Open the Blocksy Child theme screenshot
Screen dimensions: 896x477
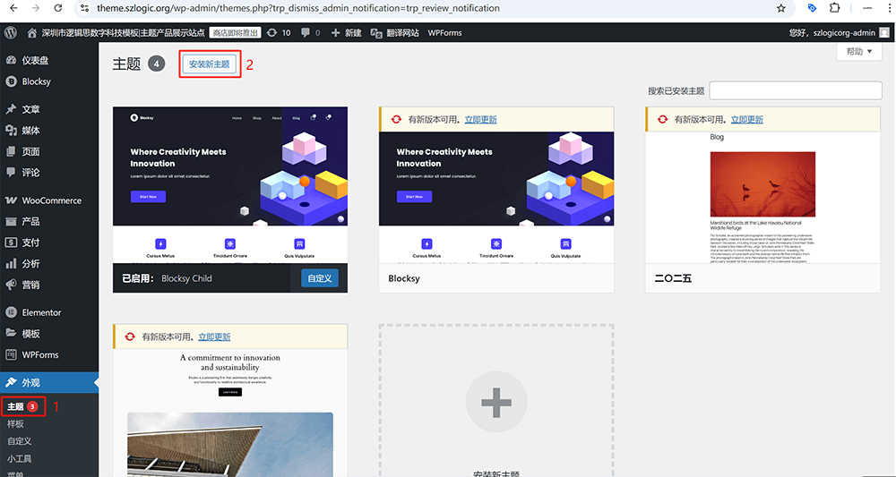[229, 185]
